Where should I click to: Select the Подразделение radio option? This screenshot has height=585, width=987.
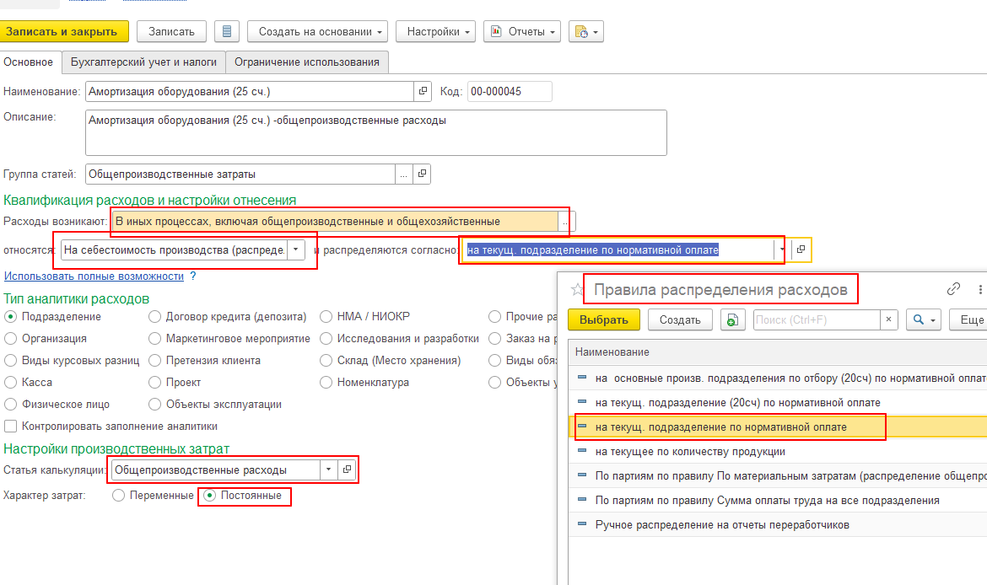click(11, 316)
